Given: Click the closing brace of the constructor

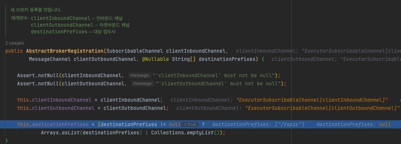Looking at the screenshot, I should (7, 141).
